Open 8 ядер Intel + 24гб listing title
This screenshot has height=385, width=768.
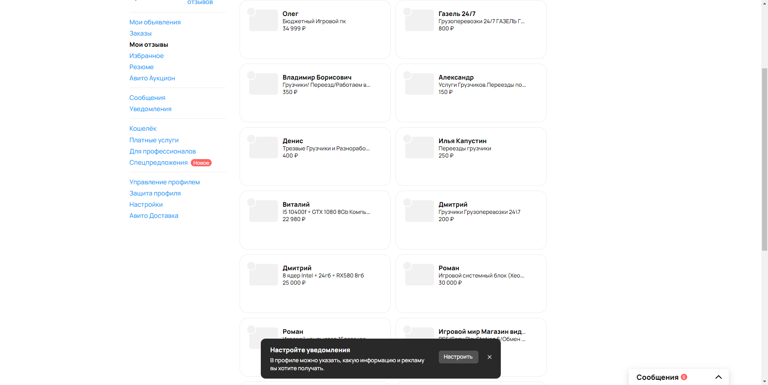(323, 275)
